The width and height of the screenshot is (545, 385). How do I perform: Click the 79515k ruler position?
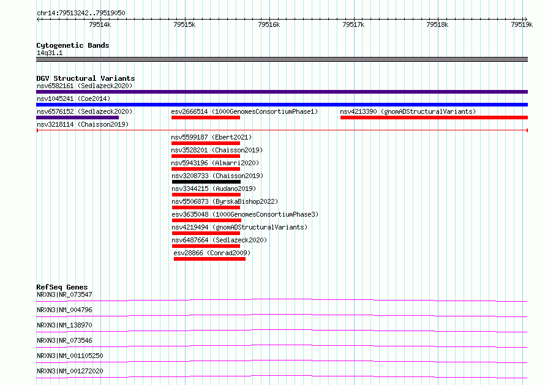tap(184, 24)
